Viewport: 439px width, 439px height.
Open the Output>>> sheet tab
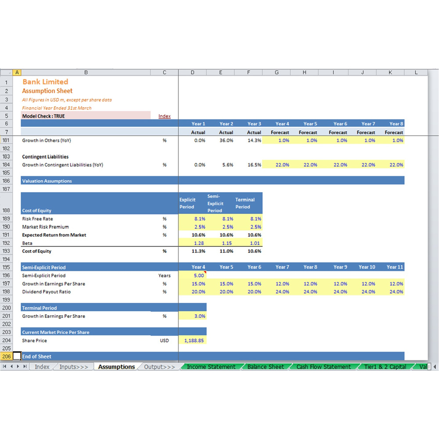pyautogui.click(x=159, y=367)
